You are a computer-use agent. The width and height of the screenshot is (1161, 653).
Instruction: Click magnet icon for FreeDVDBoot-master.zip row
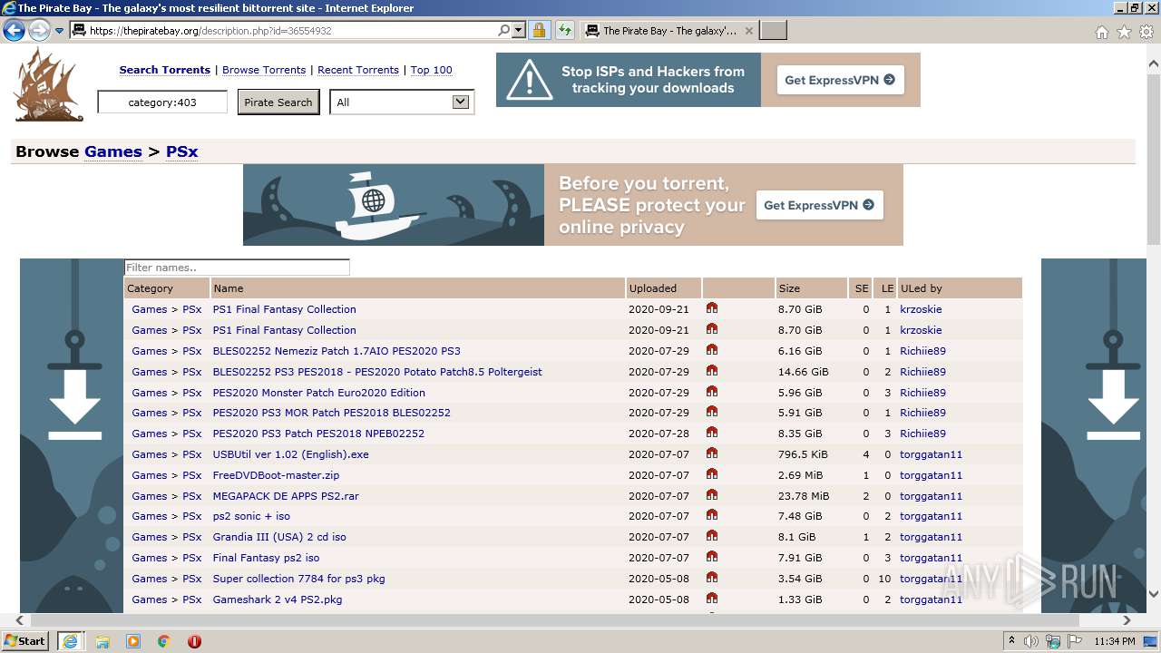coord(712,474)
